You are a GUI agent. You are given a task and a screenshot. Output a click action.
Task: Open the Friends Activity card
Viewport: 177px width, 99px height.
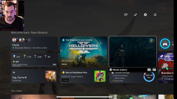[166, 68]
